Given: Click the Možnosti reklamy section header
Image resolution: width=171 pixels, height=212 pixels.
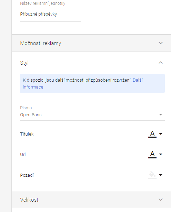Looking at the screenshot, I should 91,43.
